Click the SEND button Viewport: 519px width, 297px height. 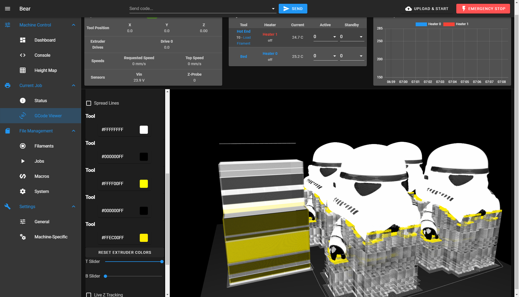pyautogui.click(x=293, y=9)
